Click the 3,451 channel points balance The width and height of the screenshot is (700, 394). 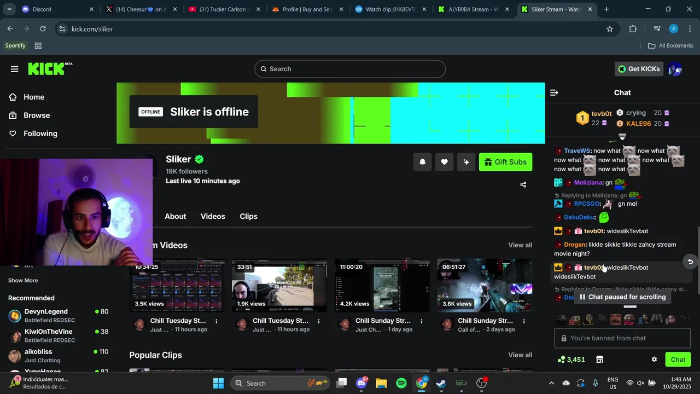click(x=571, y=360)
